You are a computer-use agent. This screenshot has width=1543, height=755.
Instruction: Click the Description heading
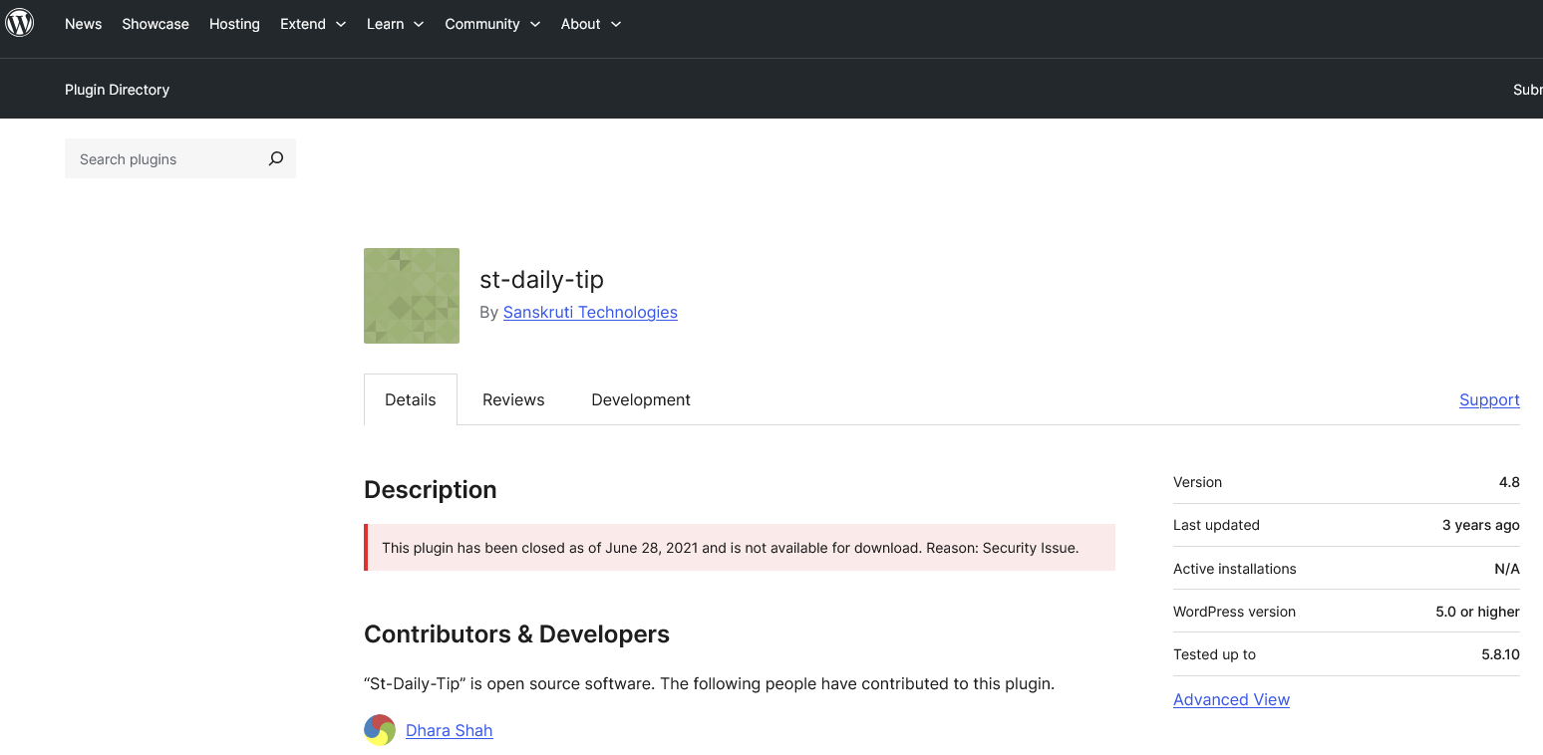coord(431,489)
